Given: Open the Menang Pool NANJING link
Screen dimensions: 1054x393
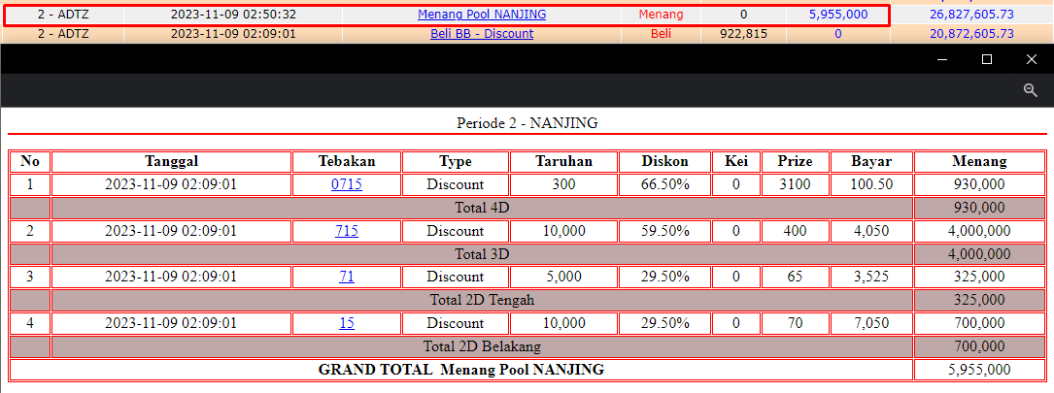Looking at the screenshot, I should [482, 15].
